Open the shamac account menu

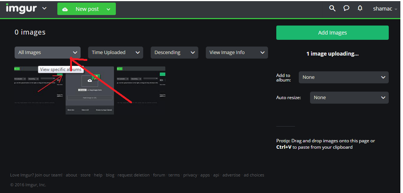tap(385, 9)
